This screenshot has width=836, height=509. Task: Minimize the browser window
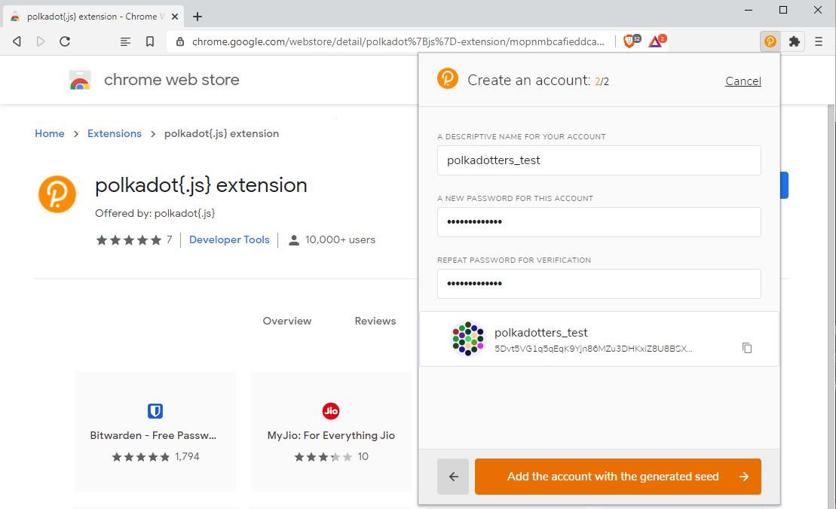click(749, 10)
